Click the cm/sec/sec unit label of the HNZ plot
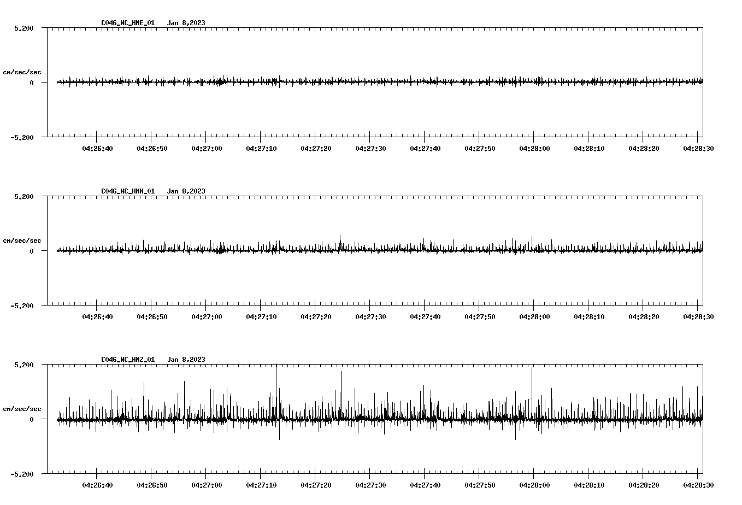Viewport: 742px width, 505px height. tap(22, 408)
